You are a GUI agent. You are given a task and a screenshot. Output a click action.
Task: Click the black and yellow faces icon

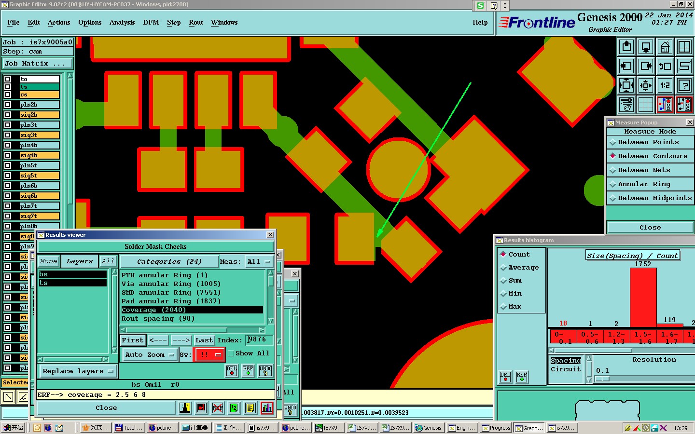click(185, 408)
